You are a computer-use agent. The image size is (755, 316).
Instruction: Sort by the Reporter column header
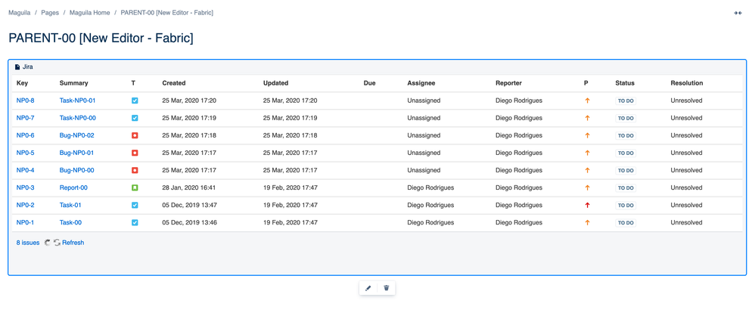[x=508, y=83]
